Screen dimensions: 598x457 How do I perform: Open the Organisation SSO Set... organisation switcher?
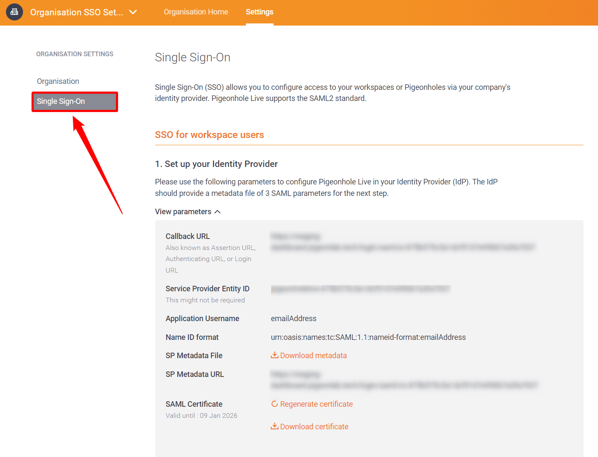tap(77, 12)
